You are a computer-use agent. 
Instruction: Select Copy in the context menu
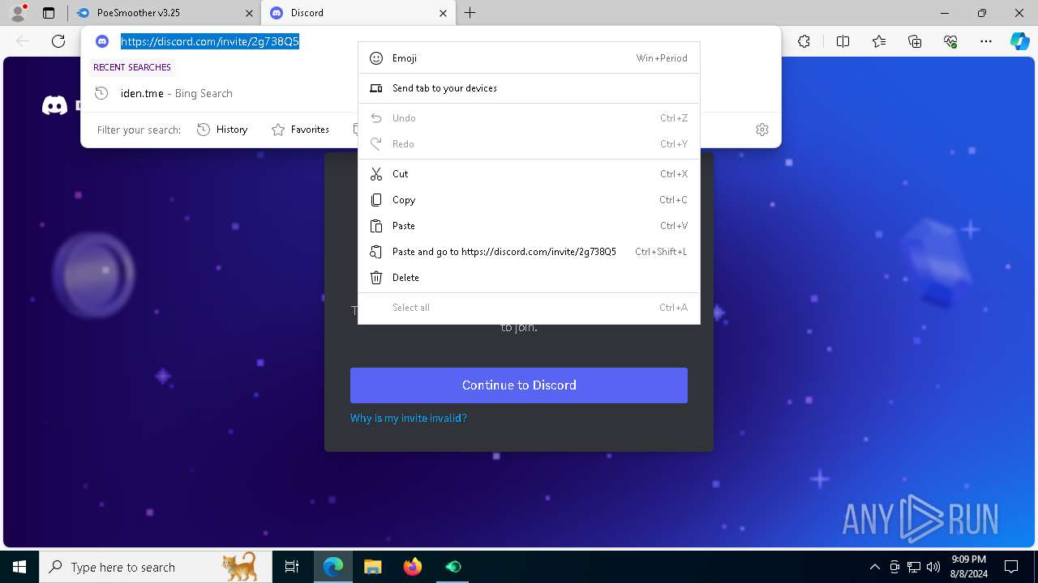point(529,200)
